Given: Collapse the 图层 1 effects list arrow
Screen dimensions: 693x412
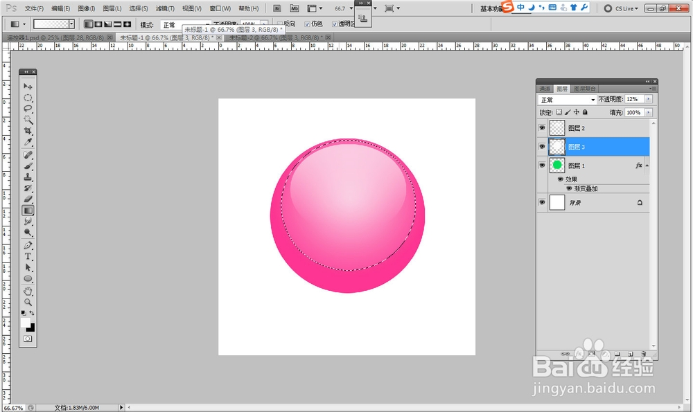Looking at the screenshot, I should [648, 166].
